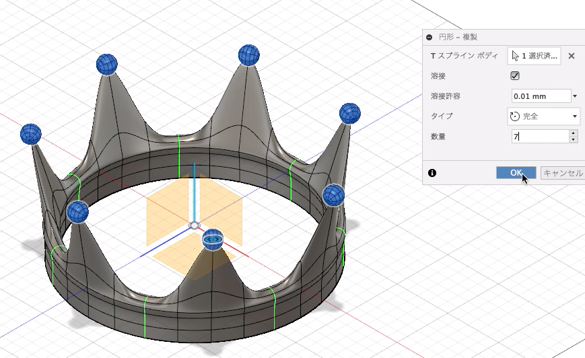Toggle the 溶接 checkbox

(515, 75)
